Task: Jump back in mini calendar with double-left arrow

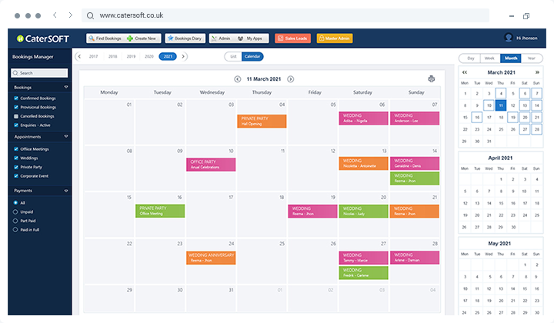Action: point(465,72)
